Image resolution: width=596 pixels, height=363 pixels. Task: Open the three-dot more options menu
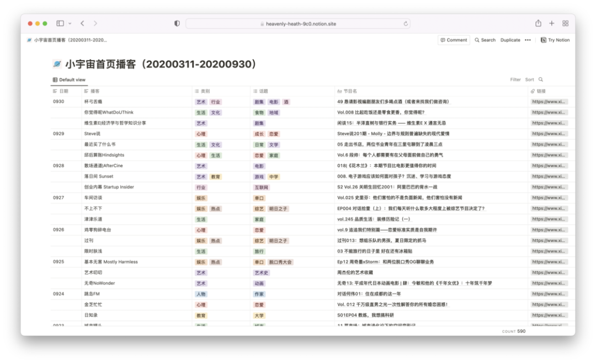click(x=528, y=40)
